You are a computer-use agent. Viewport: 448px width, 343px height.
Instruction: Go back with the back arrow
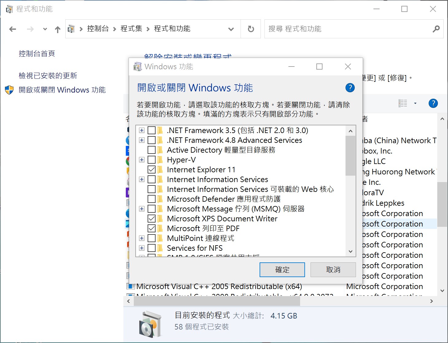[x=13, y=29]
